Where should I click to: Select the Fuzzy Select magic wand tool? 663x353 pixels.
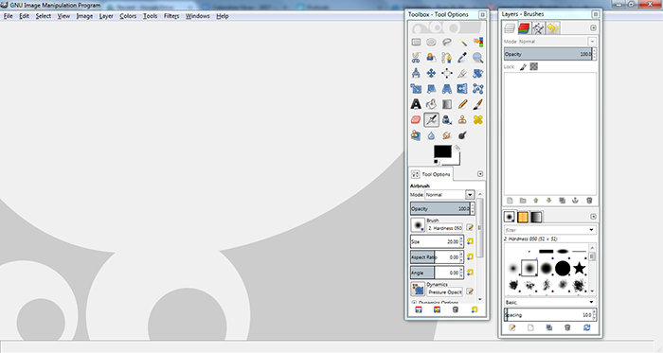(x=462, y=43)
